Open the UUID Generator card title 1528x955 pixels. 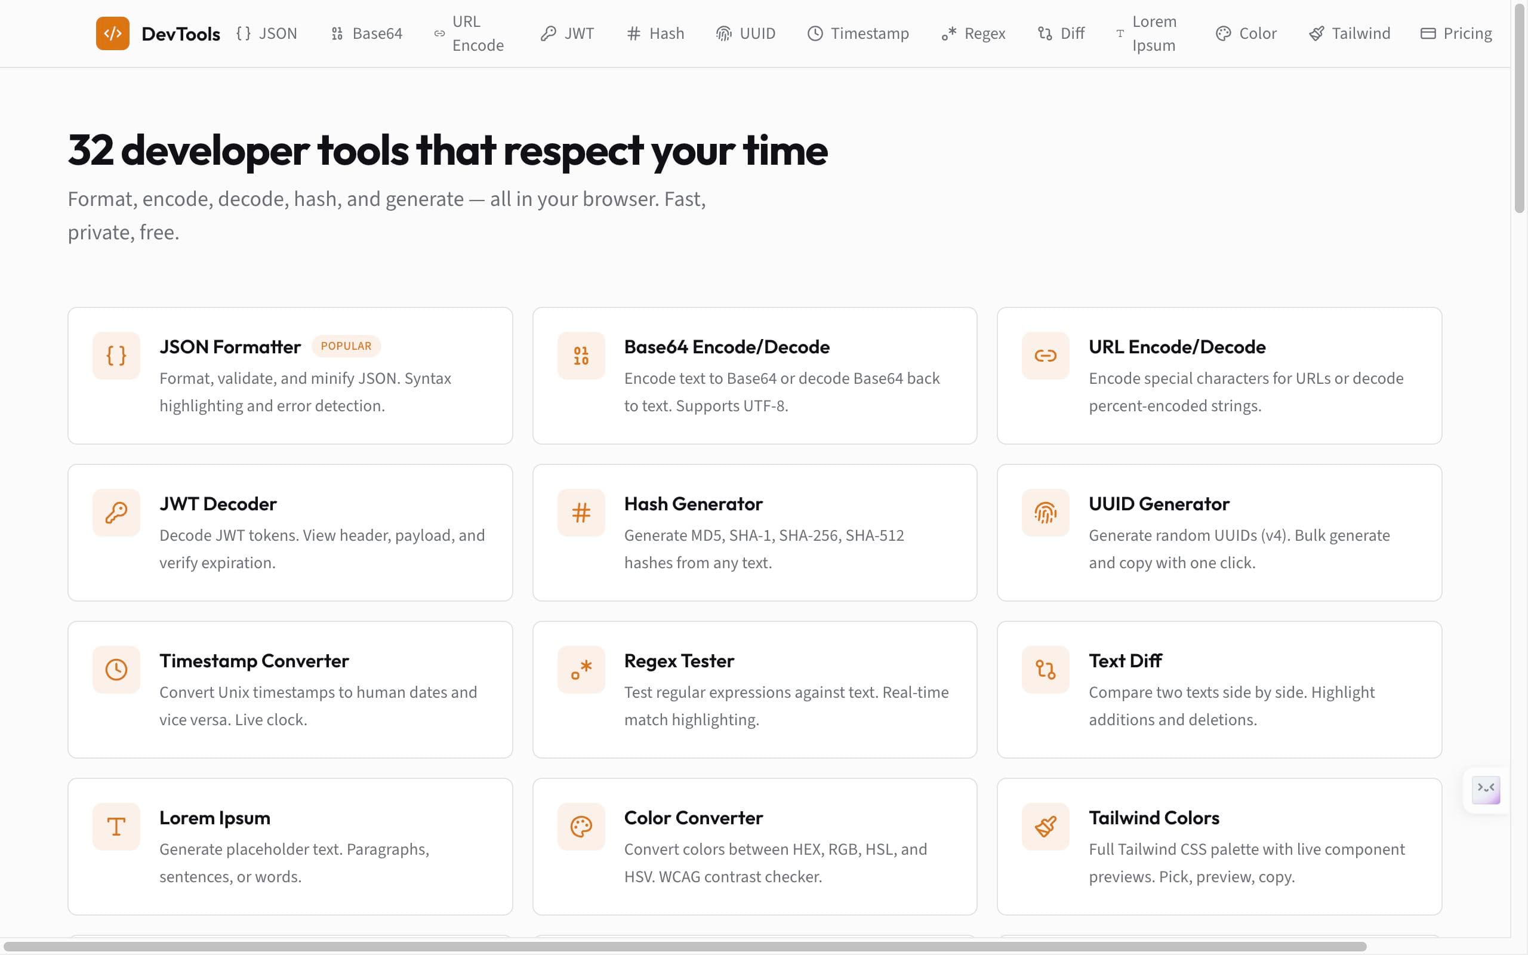coord(1159,504)
